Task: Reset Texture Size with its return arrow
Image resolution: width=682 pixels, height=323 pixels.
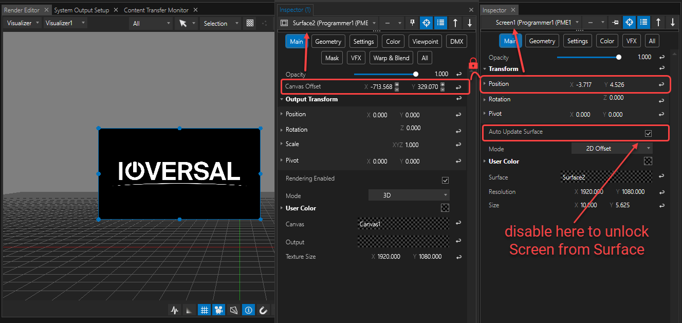Action: [458, 257]
